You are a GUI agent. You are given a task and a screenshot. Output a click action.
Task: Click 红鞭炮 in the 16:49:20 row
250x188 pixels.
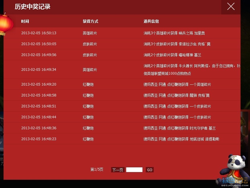coord(88,84)
